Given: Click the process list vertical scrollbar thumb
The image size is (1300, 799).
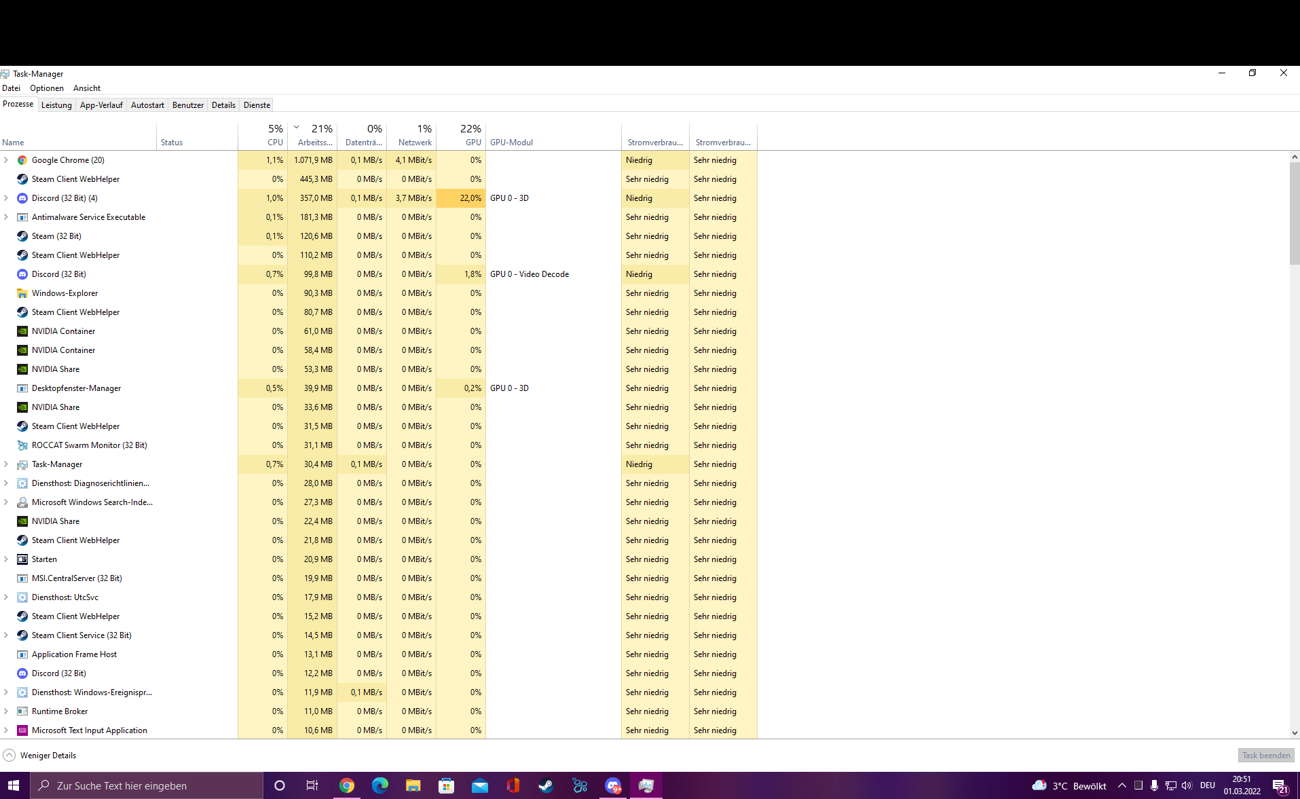Looking at the screenshot, I should coord(1295,214).
